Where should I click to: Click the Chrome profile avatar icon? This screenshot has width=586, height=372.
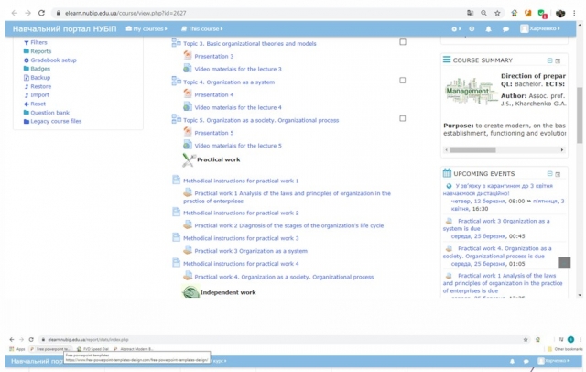(x=559, y=13)
